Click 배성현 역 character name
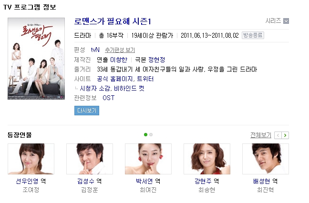The height and width of the screenshot is (203, 309). [265, 181]
